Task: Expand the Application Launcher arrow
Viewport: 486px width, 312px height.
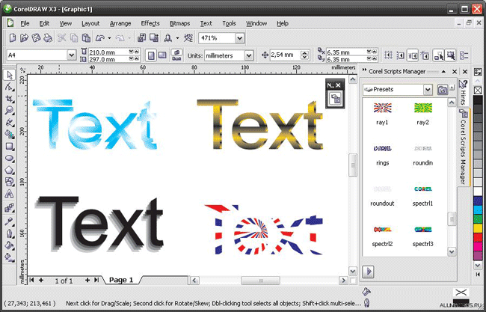Action: pyautogui.click(x=177, y=38)
